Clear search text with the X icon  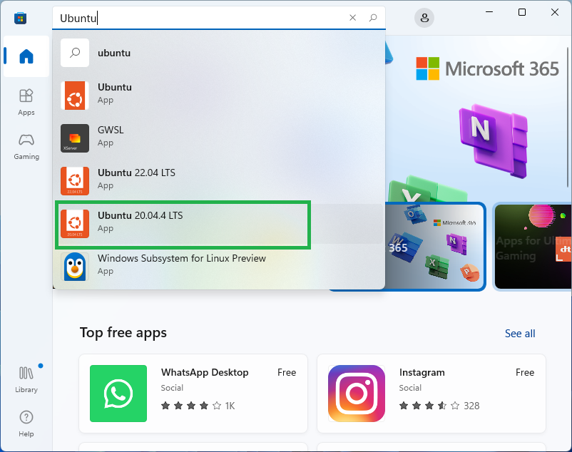click(352, 18)
